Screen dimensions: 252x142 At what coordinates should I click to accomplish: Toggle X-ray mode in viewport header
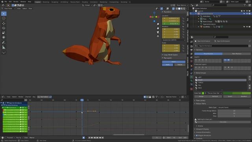pos(173,9)
